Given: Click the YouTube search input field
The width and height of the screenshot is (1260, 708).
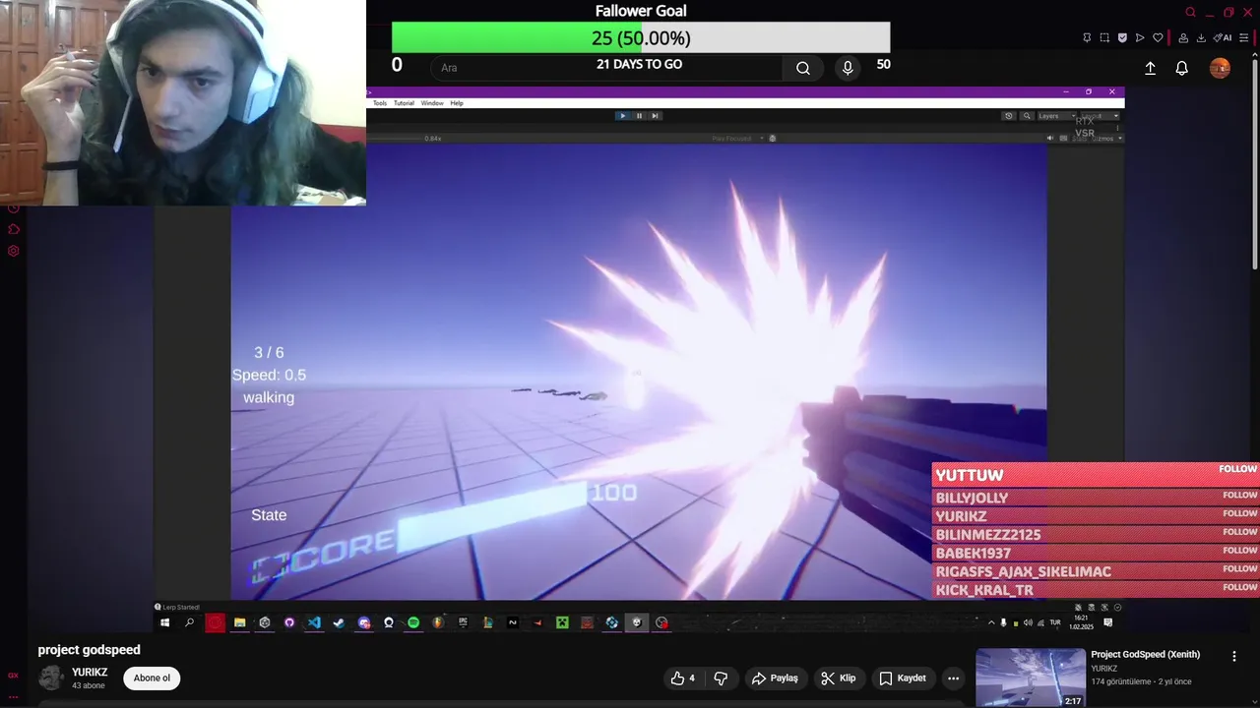Looking at the screenshot, I should (x=606, y=68).
